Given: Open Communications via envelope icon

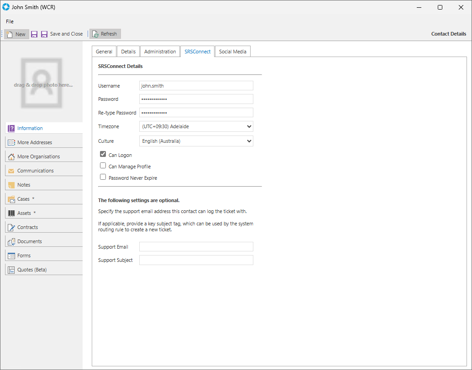Looking at the screenshot, I should coord(11,171).
